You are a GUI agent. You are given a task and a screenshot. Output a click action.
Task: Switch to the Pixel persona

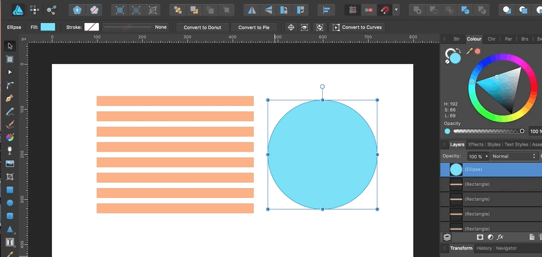pyautogui.click(x=34, y=9)
